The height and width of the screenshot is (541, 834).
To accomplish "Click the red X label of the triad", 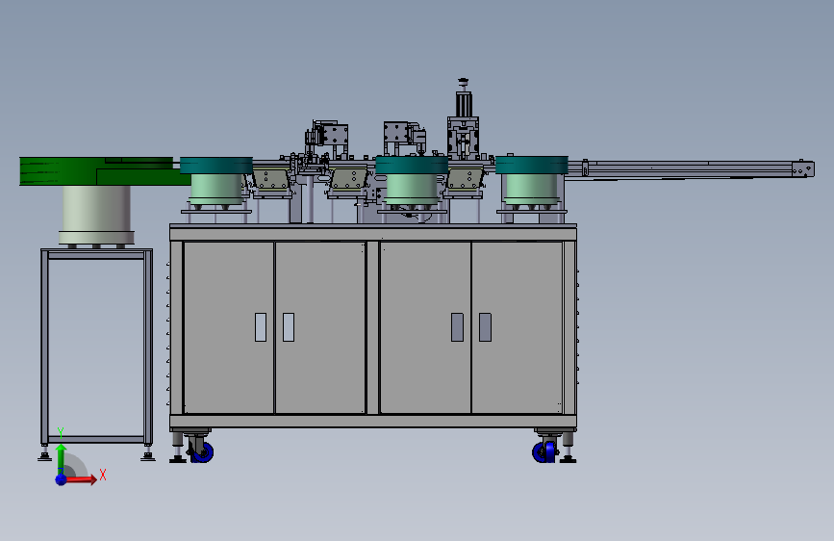I will [x=103, y=475].
